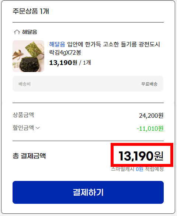177x216 pixels.
Task: Click the 결제하기 payment button
Action: pos(88,192)
